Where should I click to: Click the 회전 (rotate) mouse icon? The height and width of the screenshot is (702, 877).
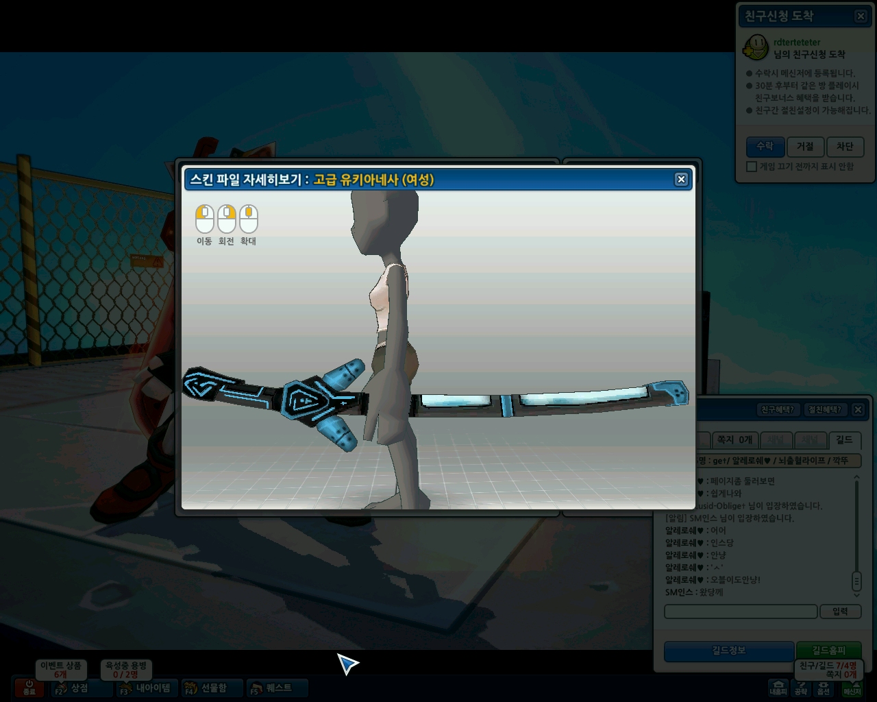pos(226,219)
